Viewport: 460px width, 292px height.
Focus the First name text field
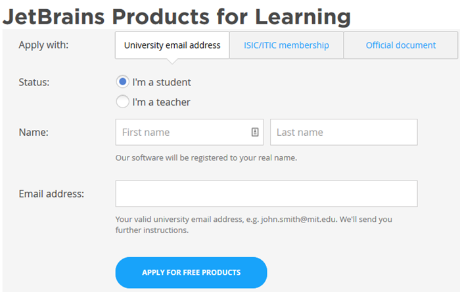(x=183, y=132)
